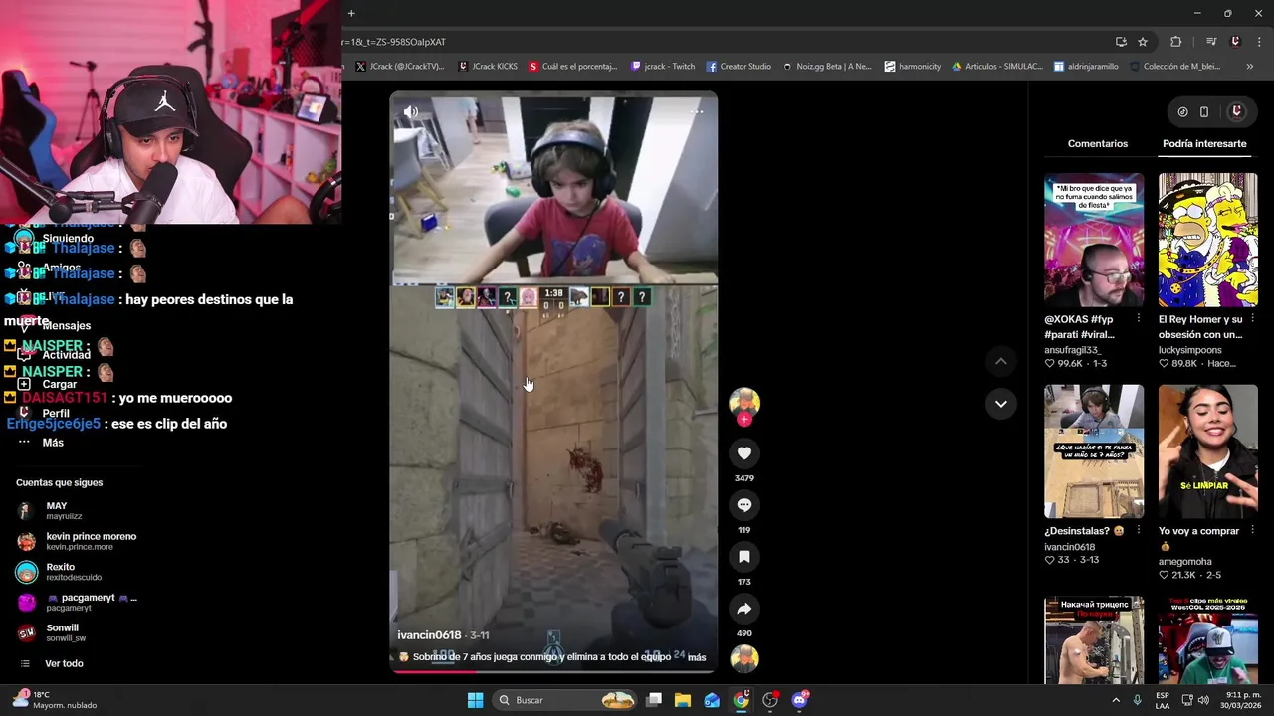
Task: Open options for the ¿Desinstalas? video
Action: pos(1138,531)
